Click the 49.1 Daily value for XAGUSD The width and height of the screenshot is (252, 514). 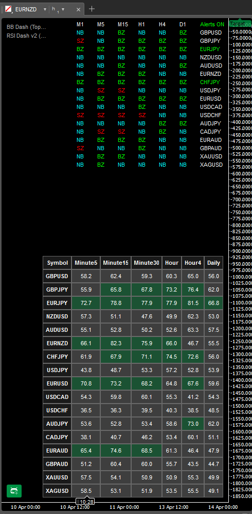coord(214,491)
